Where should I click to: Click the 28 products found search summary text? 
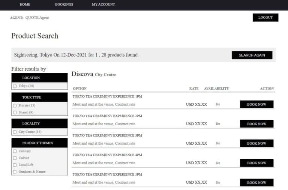(76, 55)
